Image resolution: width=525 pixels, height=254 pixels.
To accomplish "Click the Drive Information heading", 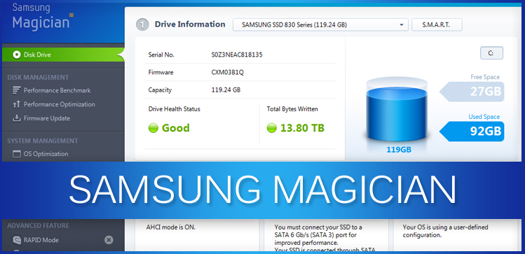I will coord(190,24).
